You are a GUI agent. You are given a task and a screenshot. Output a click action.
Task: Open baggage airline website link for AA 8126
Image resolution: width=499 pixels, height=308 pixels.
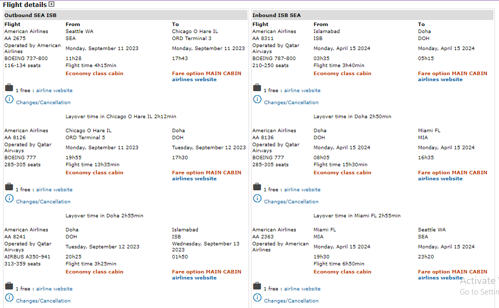pyautogui.click(x=54, y=190)
